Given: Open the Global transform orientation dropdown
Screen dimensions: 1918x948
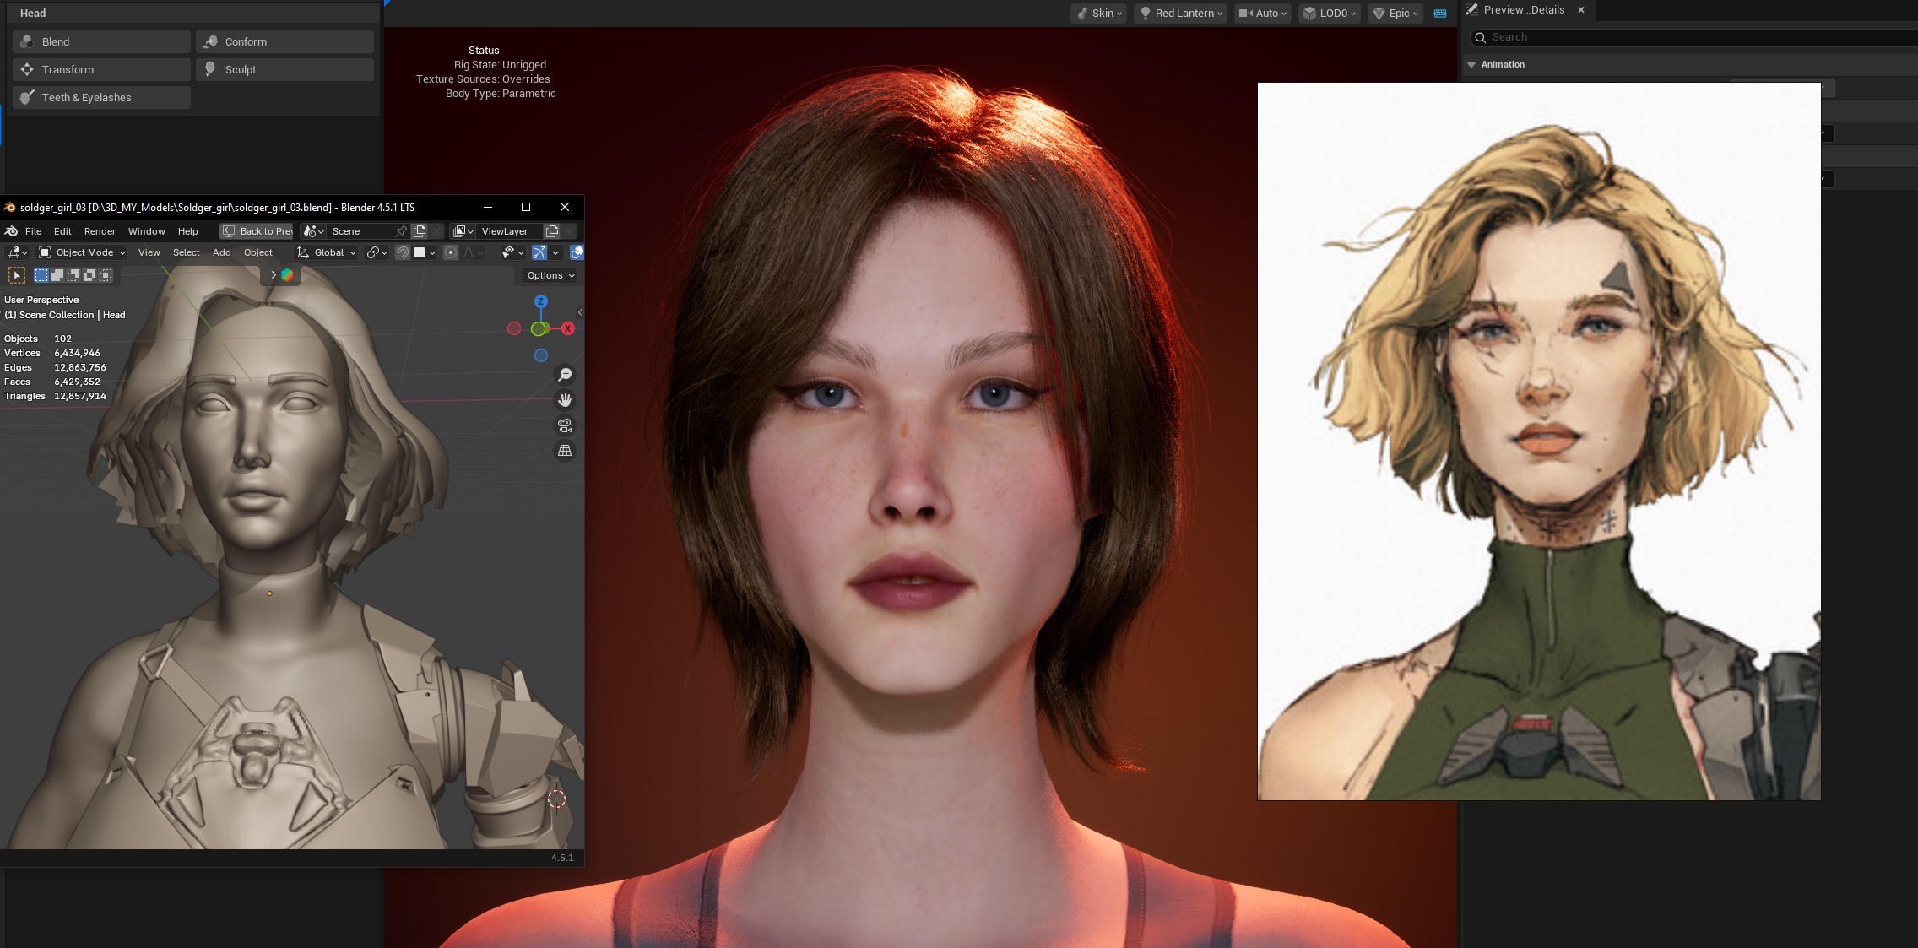Looking at the screenshot, I should pos(328,252).
